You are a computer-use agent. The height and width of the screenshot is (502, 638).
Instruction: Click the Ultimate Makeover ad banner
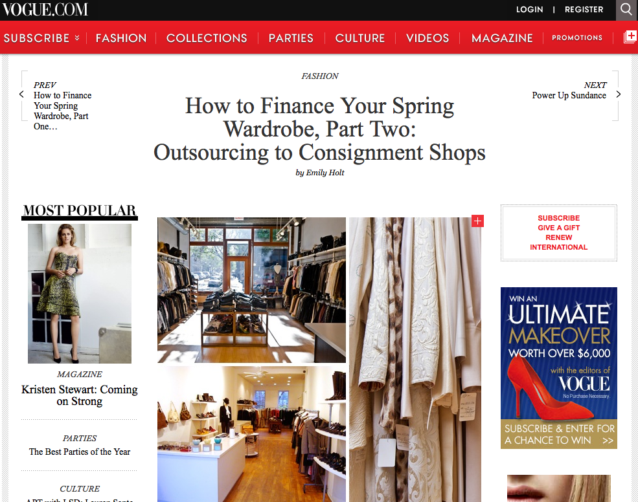click(559, 368)
